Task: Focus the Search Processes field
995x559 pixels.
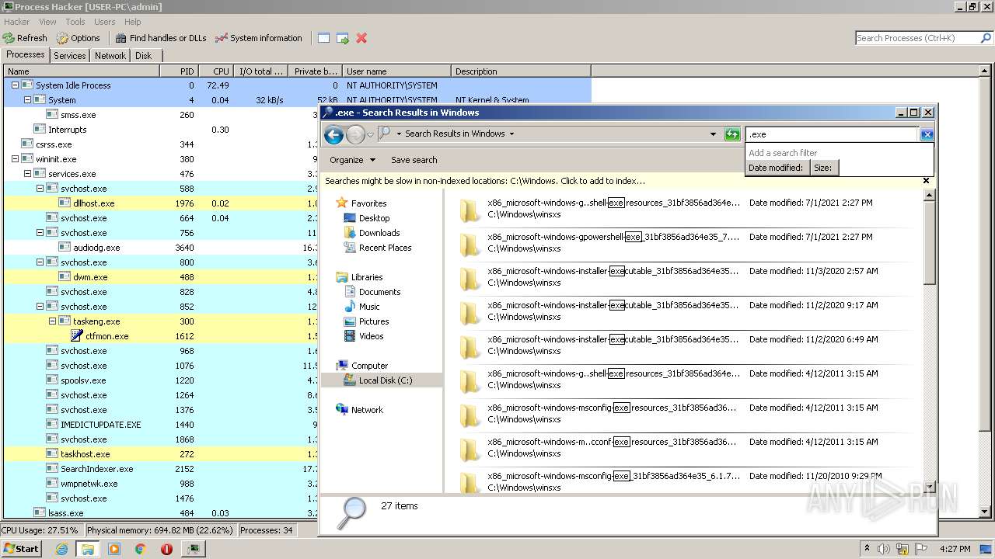Action: pos(917,38)
